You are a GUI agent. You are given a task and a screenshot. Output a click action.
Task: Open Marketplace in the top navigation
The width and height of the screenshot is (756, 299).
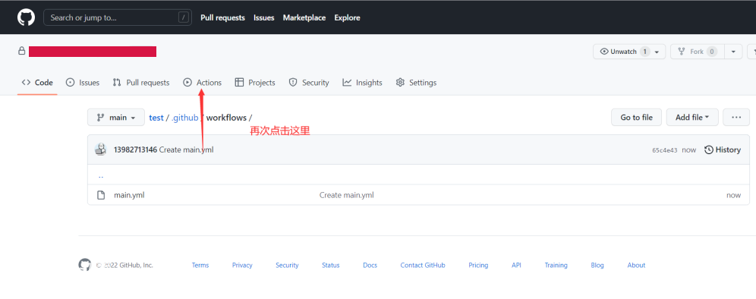pos(304,18)
